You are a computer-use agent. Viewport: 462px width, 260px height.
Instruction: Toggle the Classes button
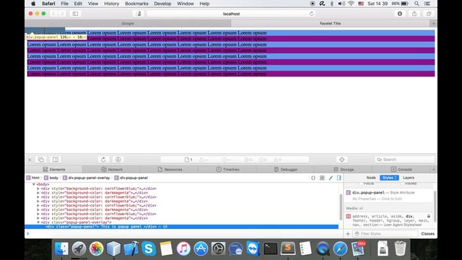(427, 234)
